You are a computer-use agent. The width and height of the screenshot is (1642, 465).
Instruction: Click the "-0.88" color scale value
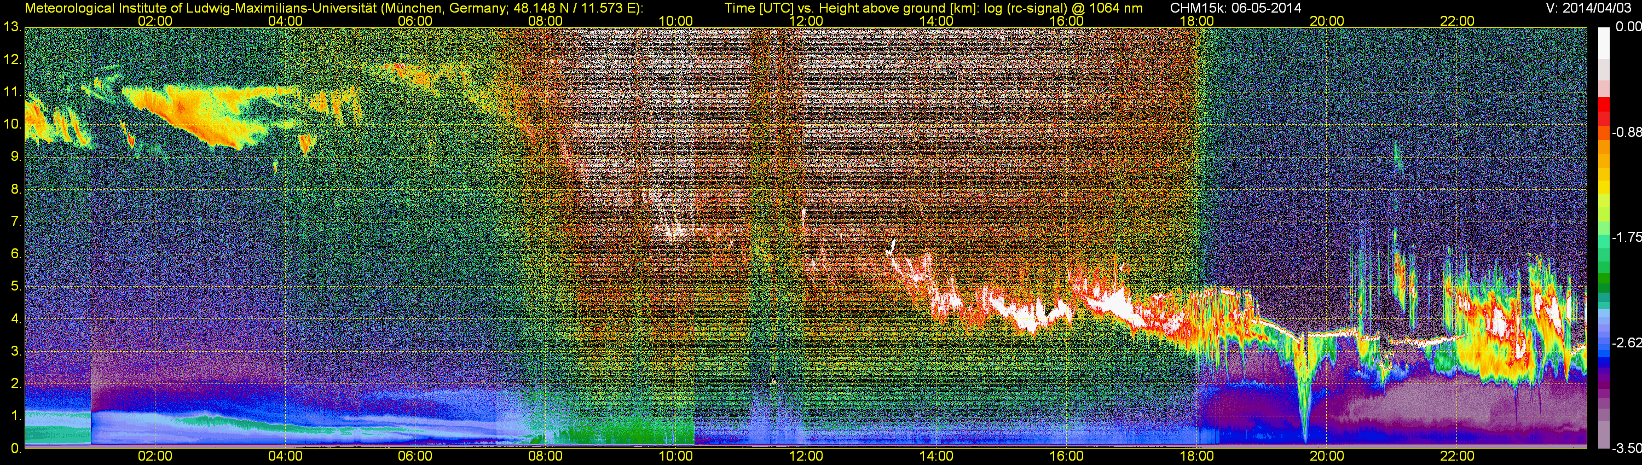pos(1626,132)
